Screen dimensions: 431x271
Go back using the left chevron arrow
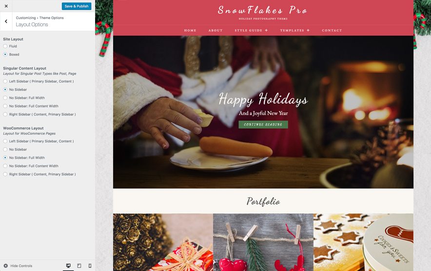pos(6,21)
